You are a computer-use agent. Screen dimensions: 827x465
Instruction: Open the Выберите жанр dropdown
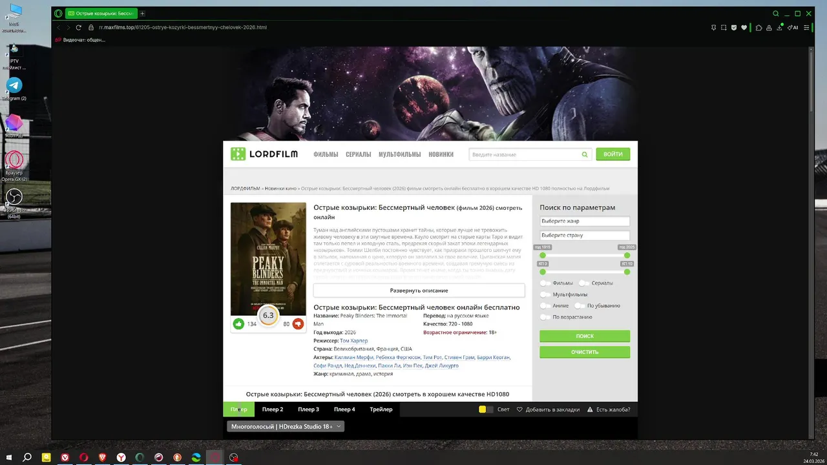[x=585, y=221]
